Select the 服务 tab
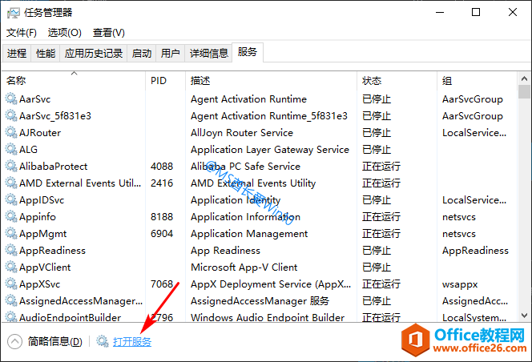532x362 pixels. point(248,52)
